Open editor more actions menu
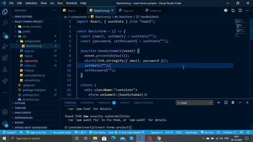Screen dimensions: 253x142 click(247, 11)
